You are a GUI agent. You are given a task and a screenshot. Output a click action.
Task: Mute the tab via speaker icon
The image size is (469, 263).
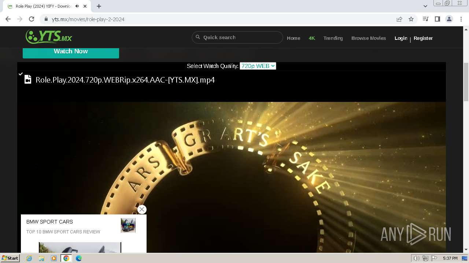pyautogui.click(x=77, y=6)
